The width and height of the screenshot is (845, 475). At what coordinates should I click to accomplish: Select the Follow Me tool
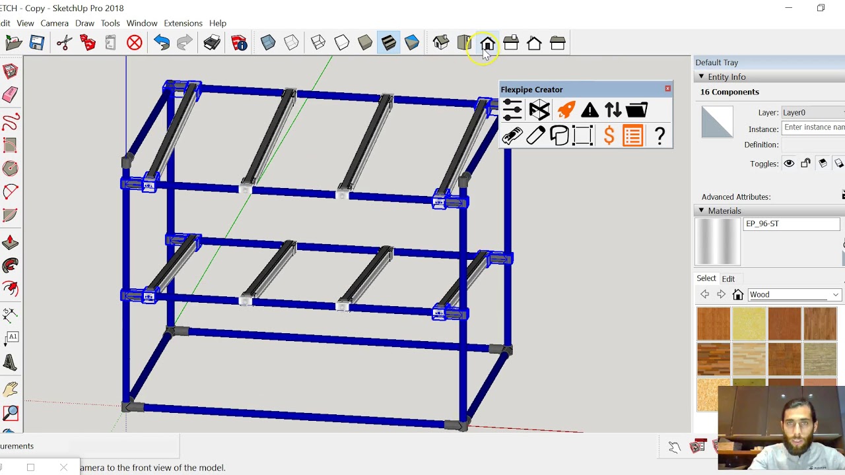tap(10, 266)
